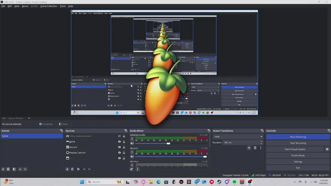Hide the Display Capture source

[119, 153]
